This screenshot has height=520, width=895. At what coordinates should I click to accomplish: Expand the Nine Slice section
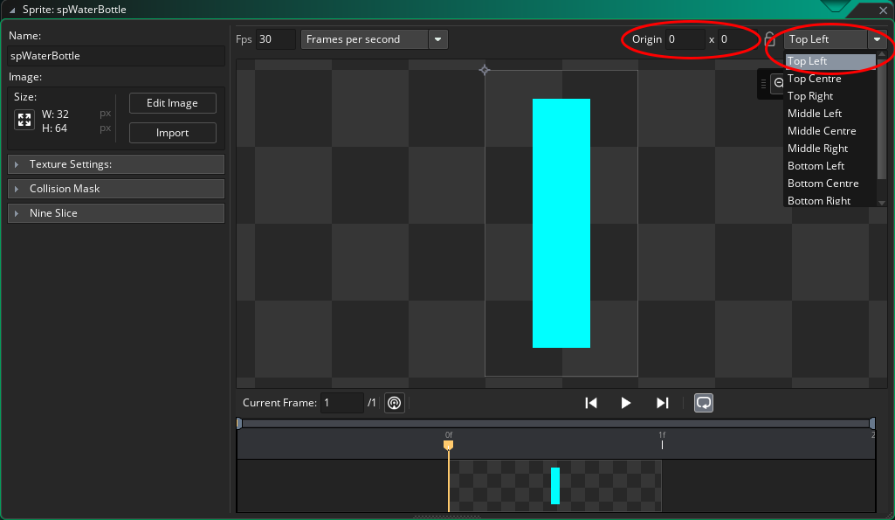(x=116, y=213)
